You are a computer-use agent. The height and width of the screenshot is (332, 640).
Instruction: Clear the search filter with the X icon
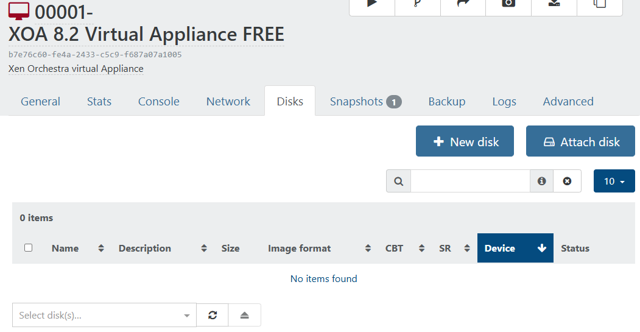click(x=567, y=181)
